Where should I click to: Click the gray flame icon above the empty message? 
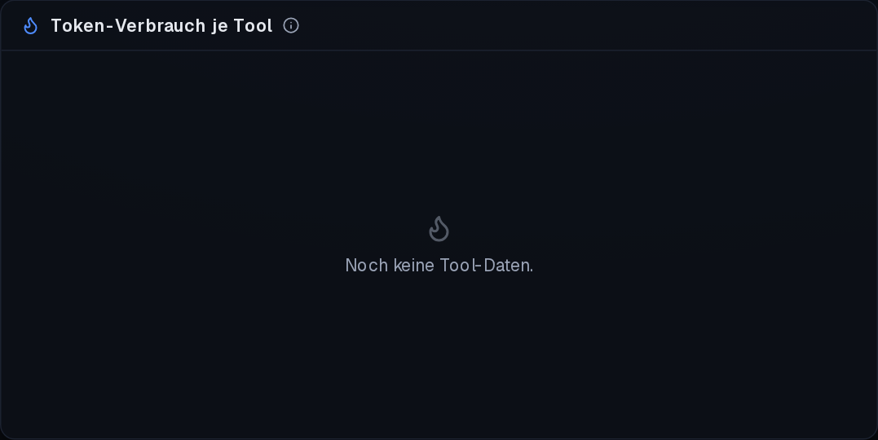(x=439, y=229)
